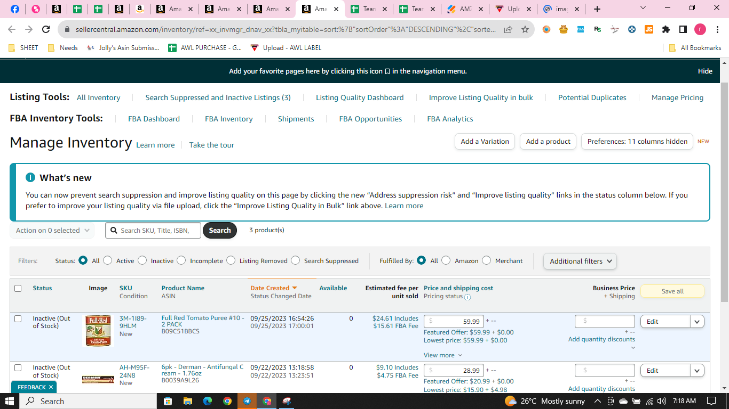Share this page from the address bar
Screen dimensions: 729x409
point(508,29)
